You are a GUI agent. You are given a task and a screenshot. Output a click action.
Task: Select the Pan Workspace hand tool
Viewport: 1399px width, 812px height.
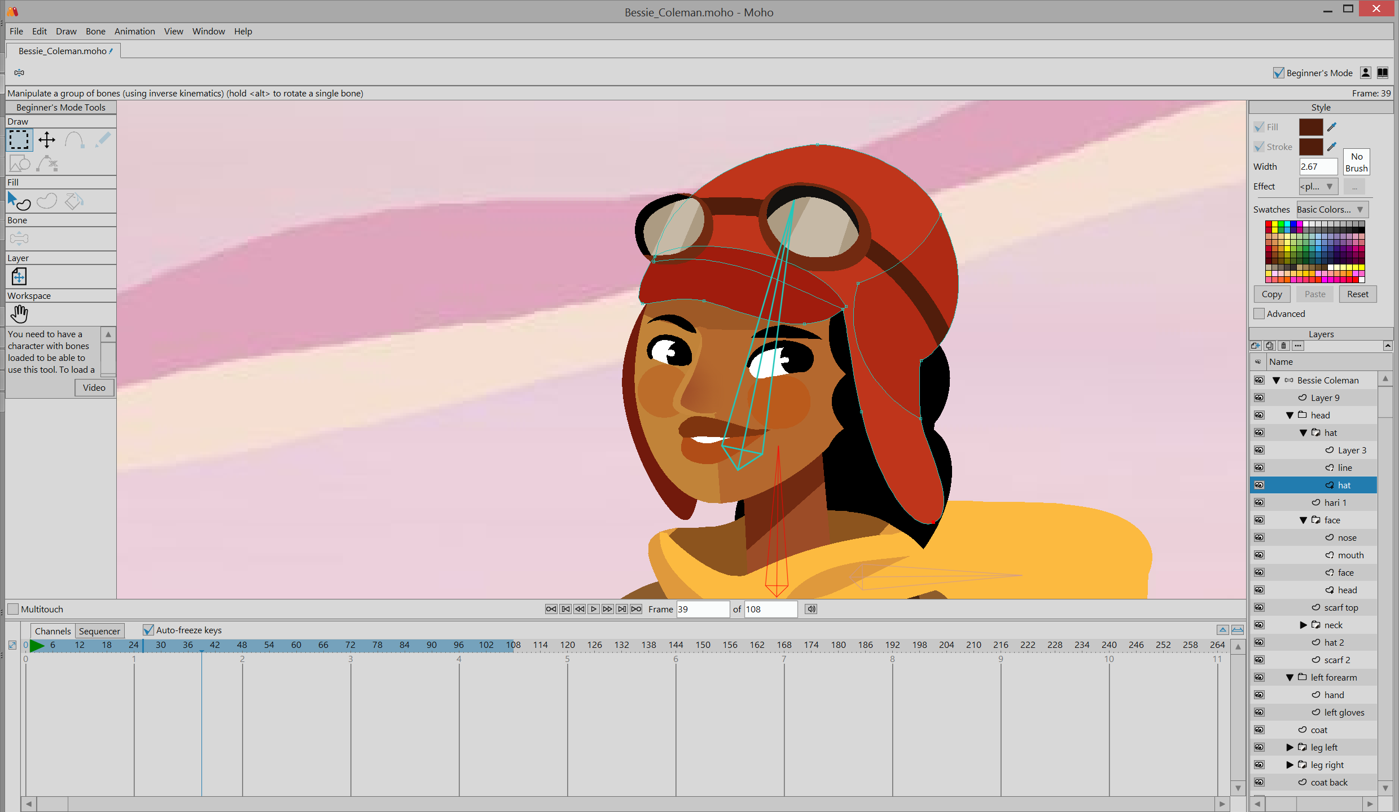click(19, 314)
